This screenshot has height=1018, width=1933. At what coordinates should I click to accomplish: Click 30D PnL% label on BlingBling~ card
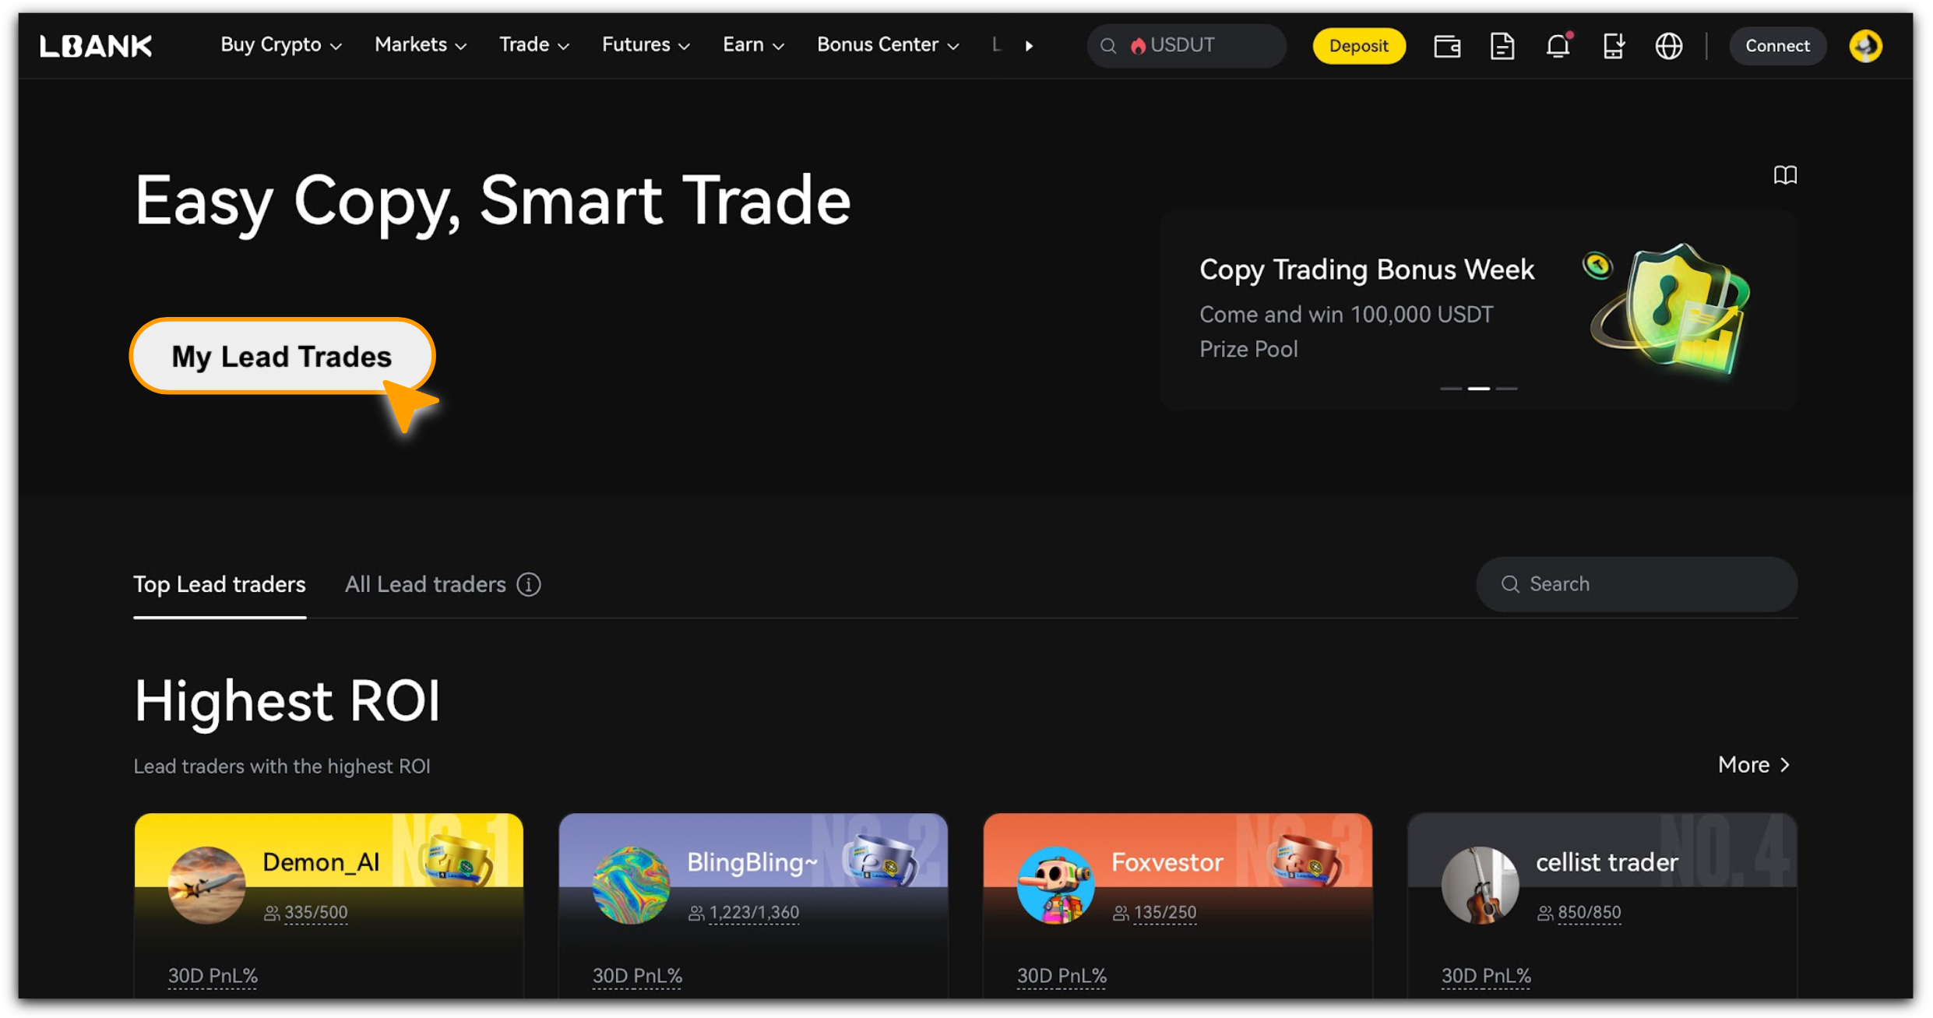[x=637, y=977]
